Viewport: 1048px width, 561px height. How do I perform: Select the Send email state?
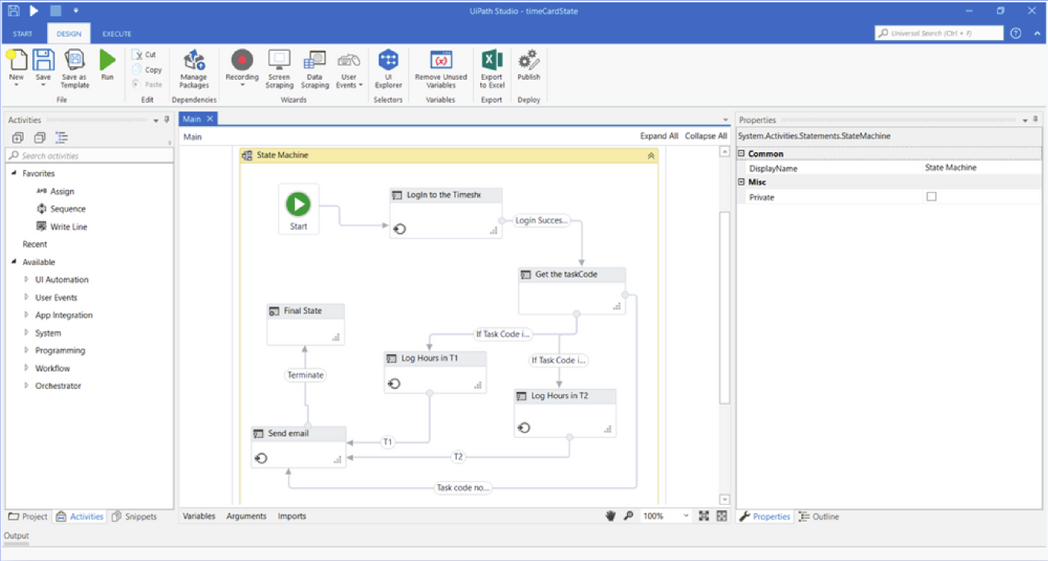coord(299,446)
